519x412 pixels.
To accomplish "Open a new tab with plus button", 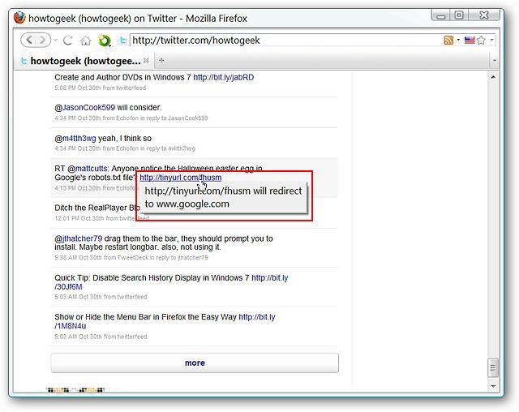I will pyautogui.click(x=161, y=61).
